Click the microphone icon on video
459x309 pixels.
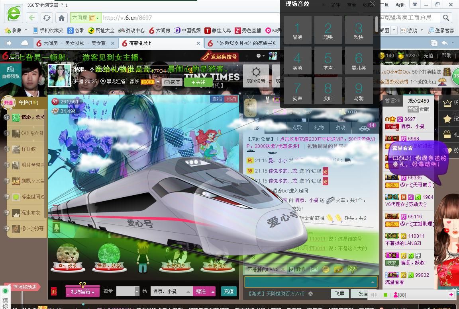[x=57, y=227]
